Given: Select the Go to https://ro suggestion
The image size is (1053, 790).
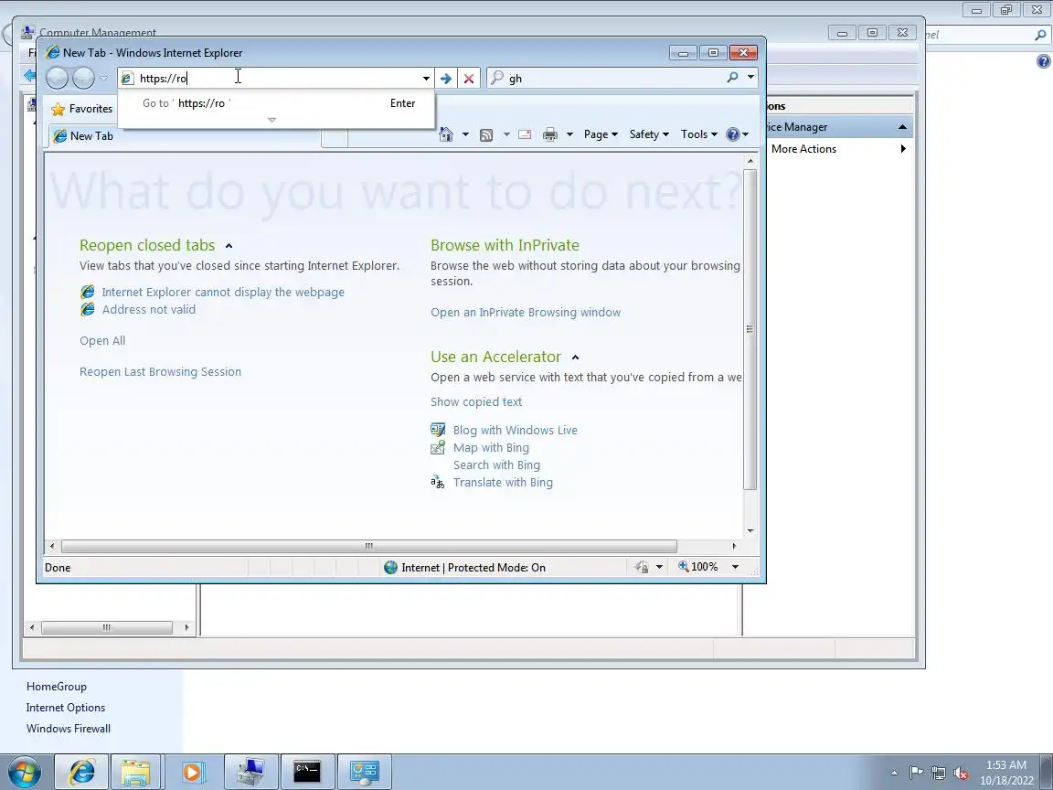Looking at the screenshot, I should click(x=276, y=103).
